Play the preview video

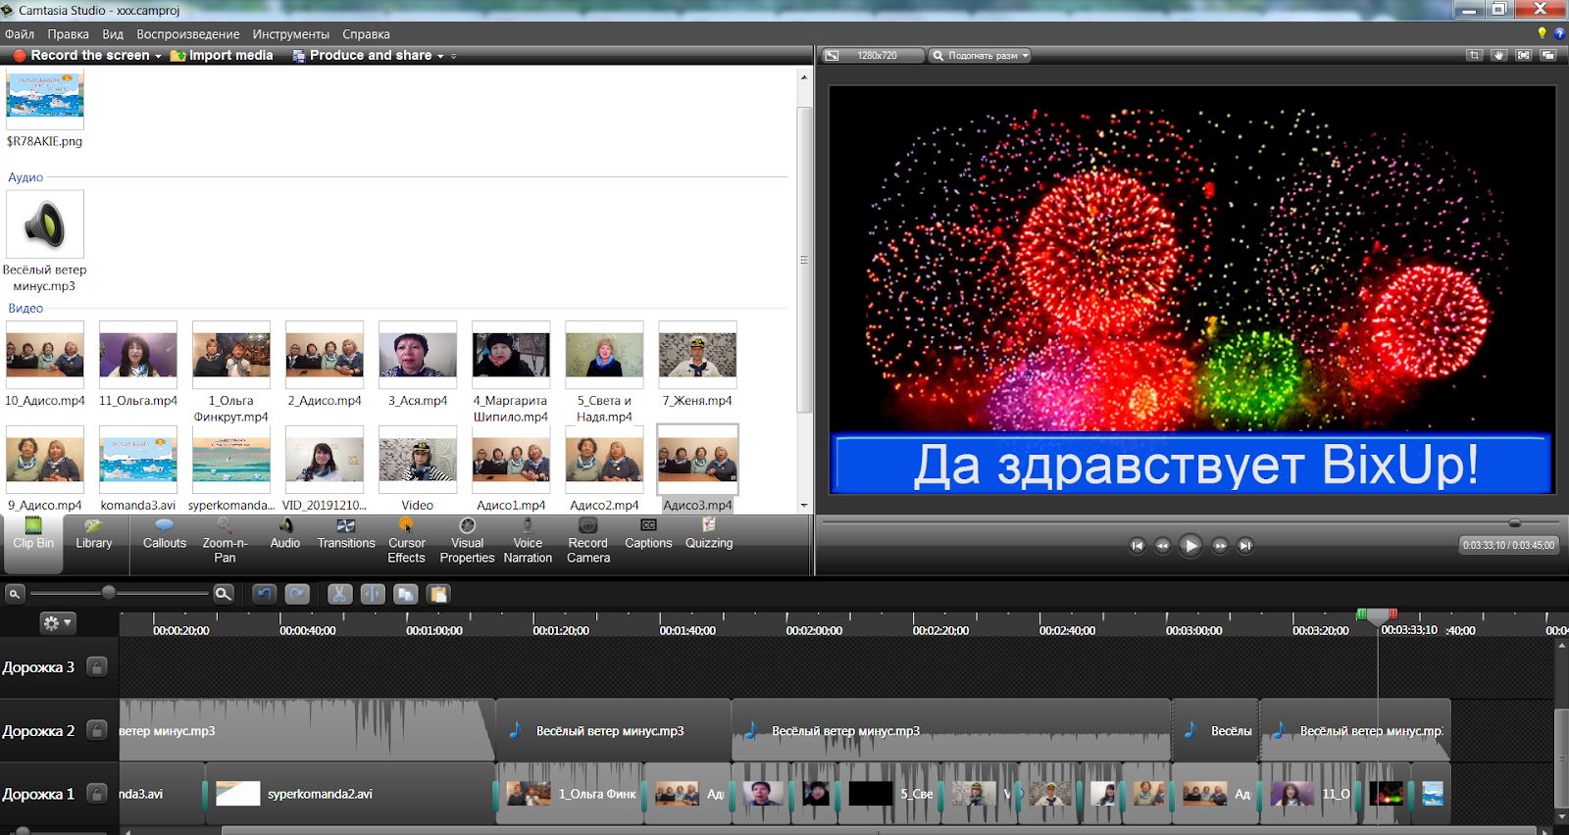tap(1190, 546)
